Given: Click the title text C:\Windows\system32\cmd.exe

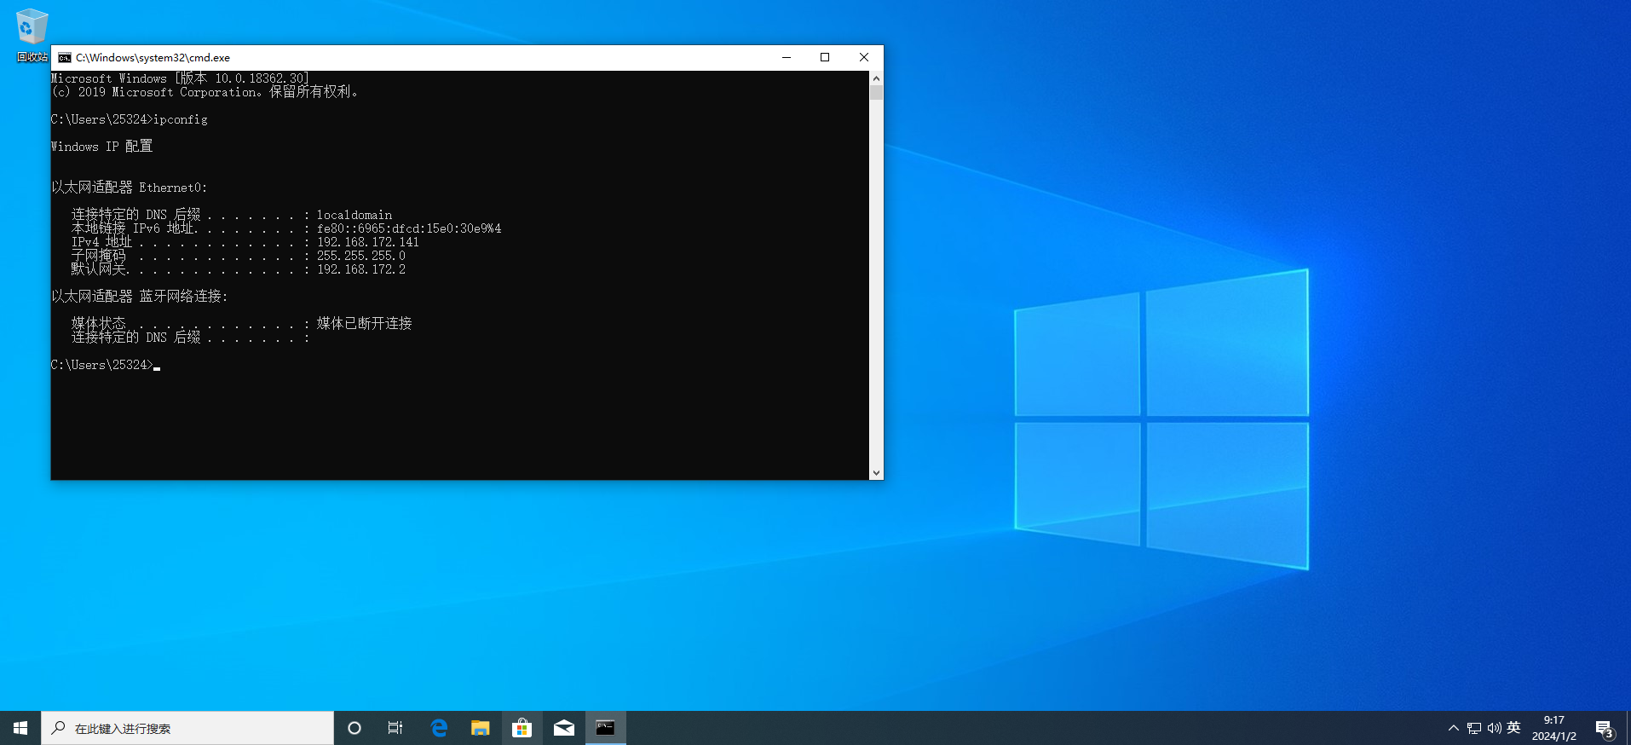Looking at the screenshot, I should coord(153,58).
